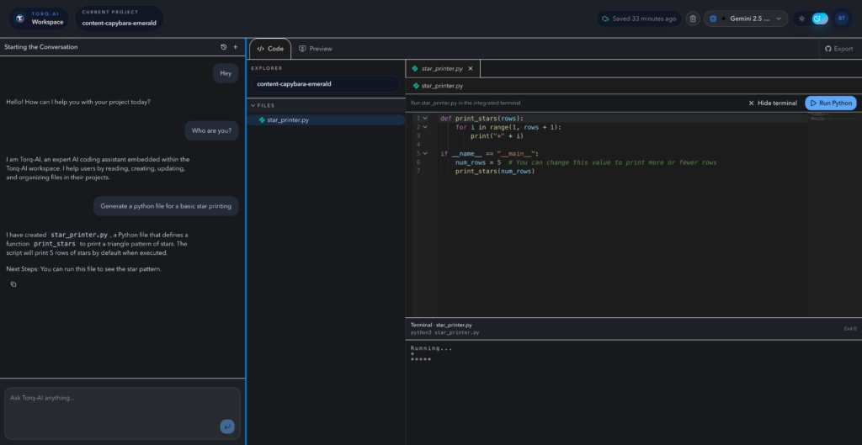The height and width of the screenshot is (445, 862).
Task: Click the Exit 0 terminal status
Action: [x=850, y=329]
